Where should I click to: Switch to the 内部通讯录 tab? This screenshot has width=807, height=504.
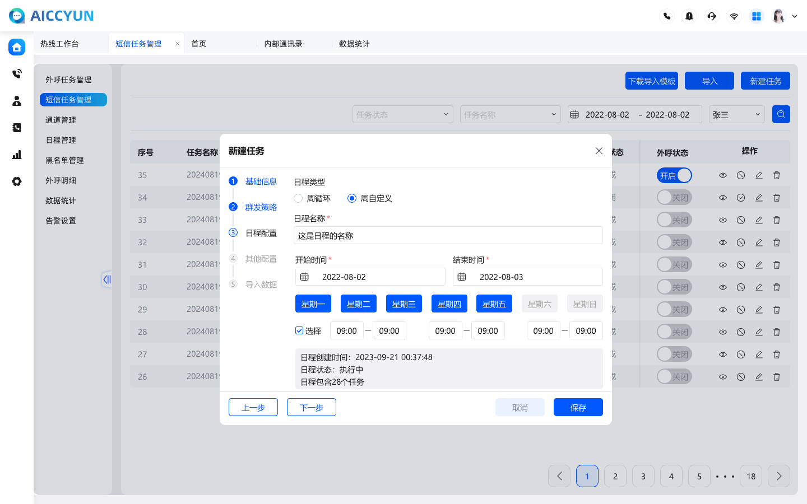pos(284,44)
